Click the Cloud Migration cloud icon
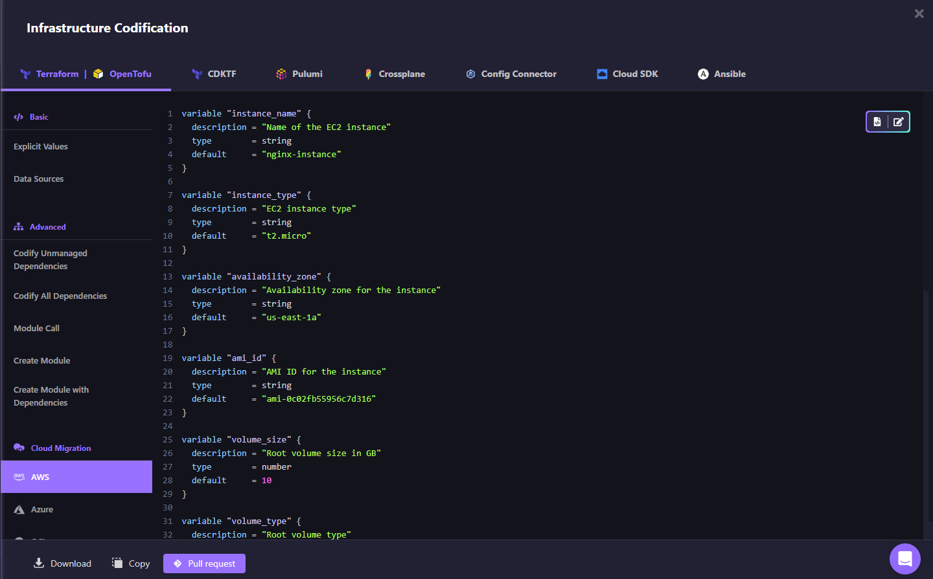This screenshot has height=579, width=933. point(19,448)
